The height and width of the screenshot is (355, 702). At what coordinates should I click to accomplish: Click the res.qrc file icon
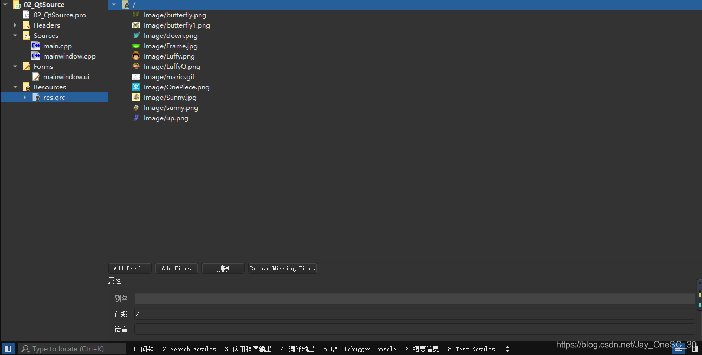coord(36,98)
